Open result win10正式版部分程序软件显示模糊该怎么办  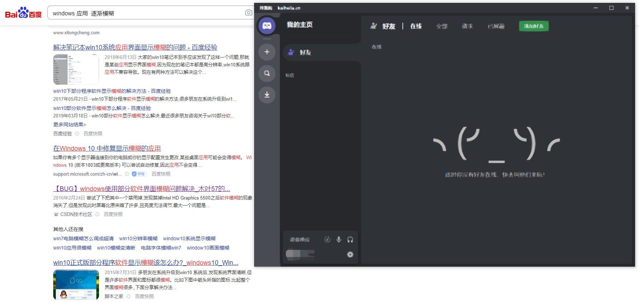[x=146, y=262]
